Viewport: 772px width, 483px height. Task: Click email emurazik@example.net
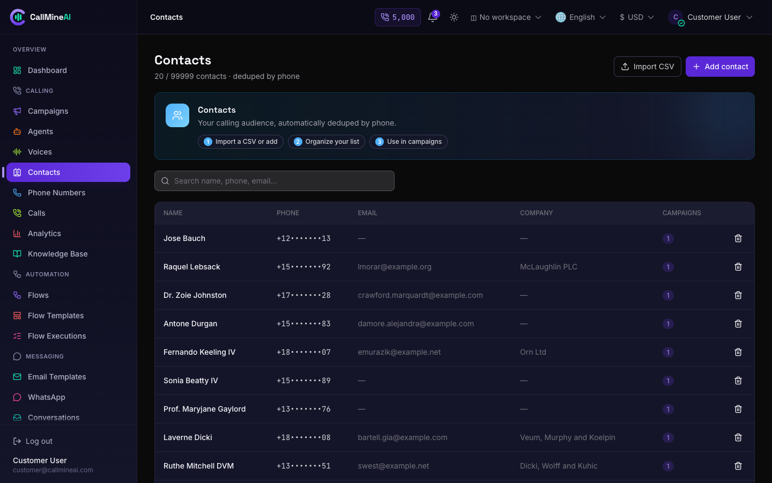pos(399,352)
